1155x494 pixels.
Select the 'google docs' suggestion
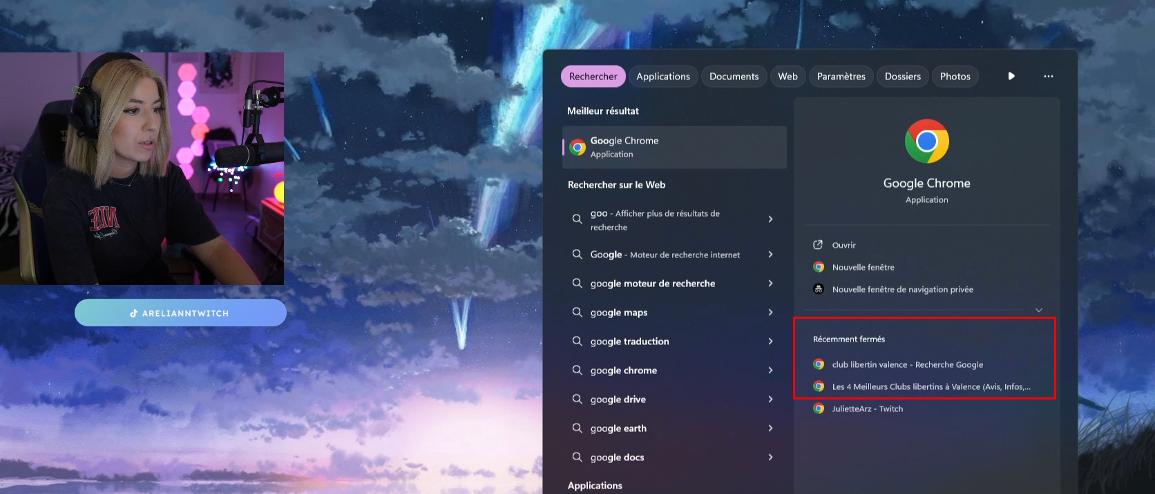(x=674, y=457)
